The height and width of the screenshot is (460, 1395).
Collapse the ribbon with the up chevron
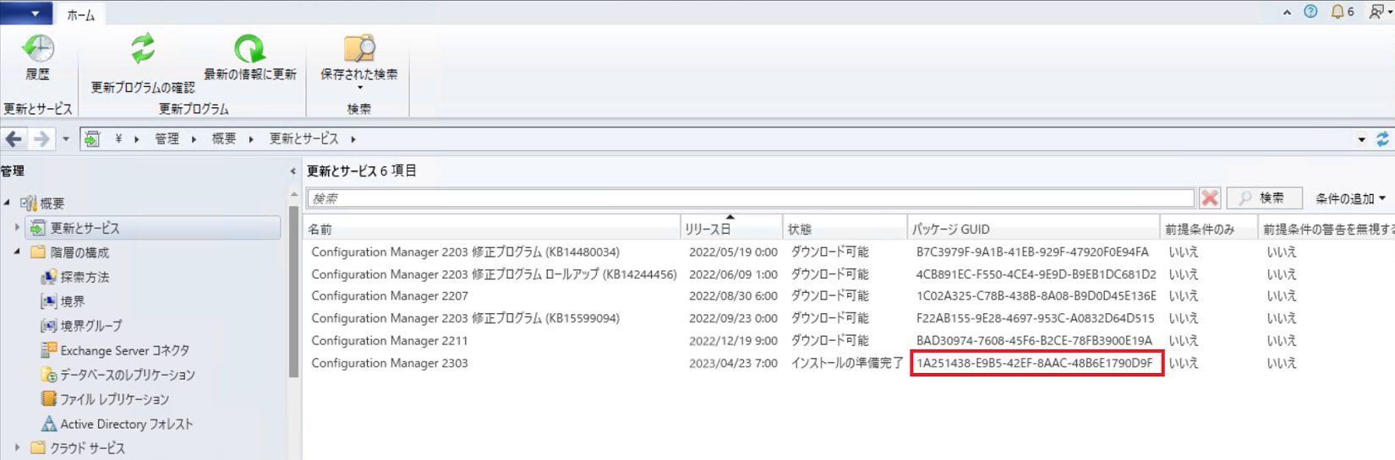point(1287,12)
